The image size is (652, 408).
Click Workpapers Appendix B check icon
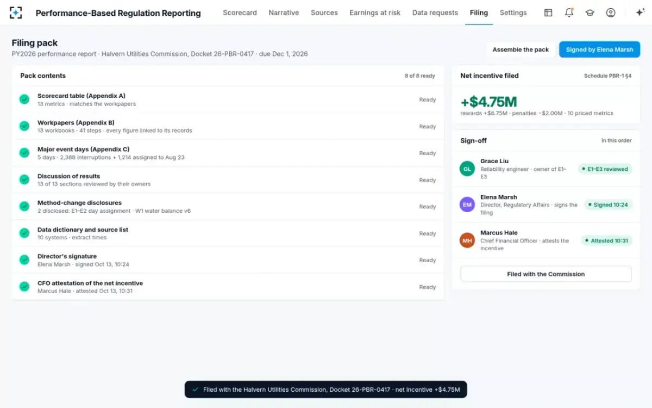coord(24,126)
